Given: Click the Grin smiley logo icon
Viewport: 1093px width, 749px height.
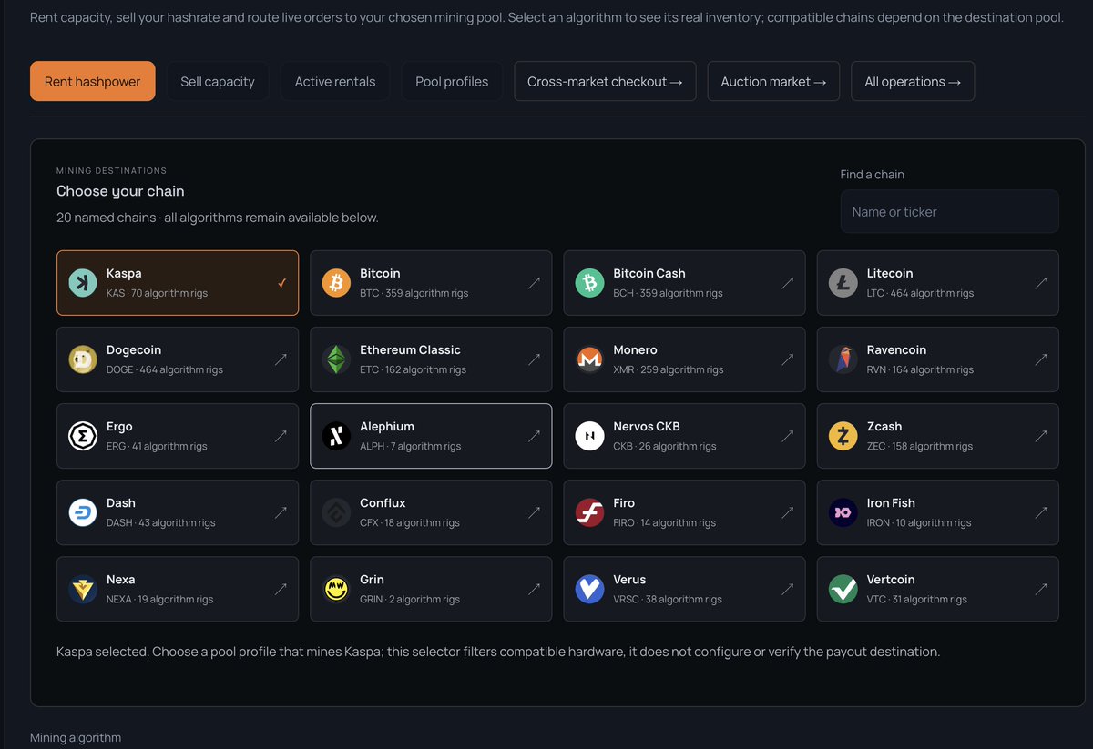Looking at the screenshot, I should (x=336, y=589).
